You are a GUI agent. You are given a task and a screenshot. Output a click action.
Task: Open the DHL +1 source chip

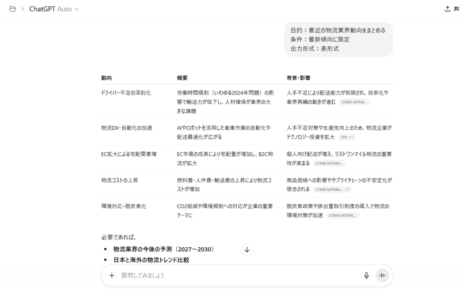[x=347, y=137]
